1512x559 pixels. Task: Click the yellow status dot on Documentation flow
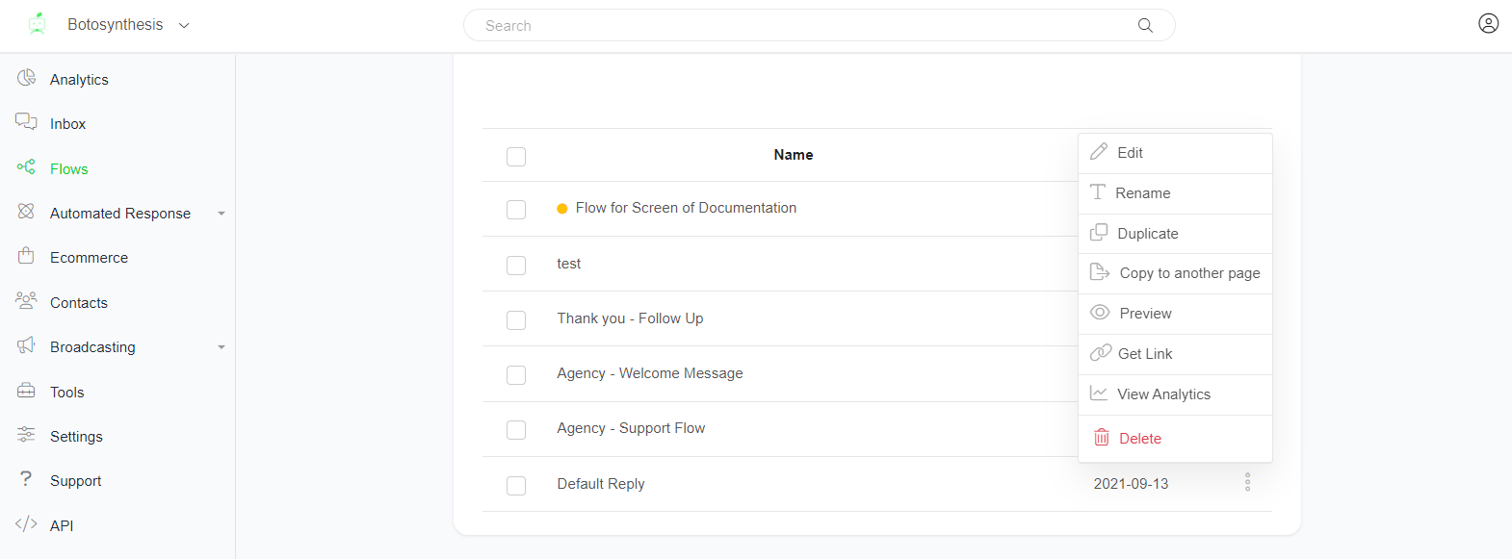562,209
